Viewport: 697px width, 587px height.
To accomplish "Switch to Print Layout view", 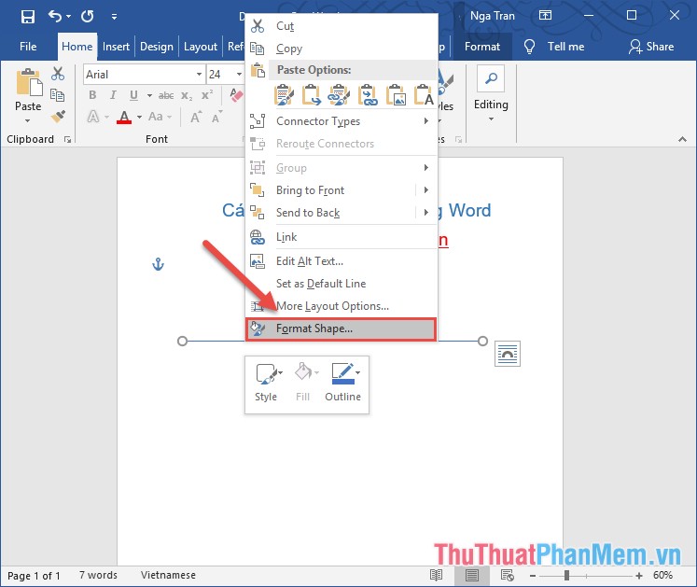I will [x=471, y=576].
